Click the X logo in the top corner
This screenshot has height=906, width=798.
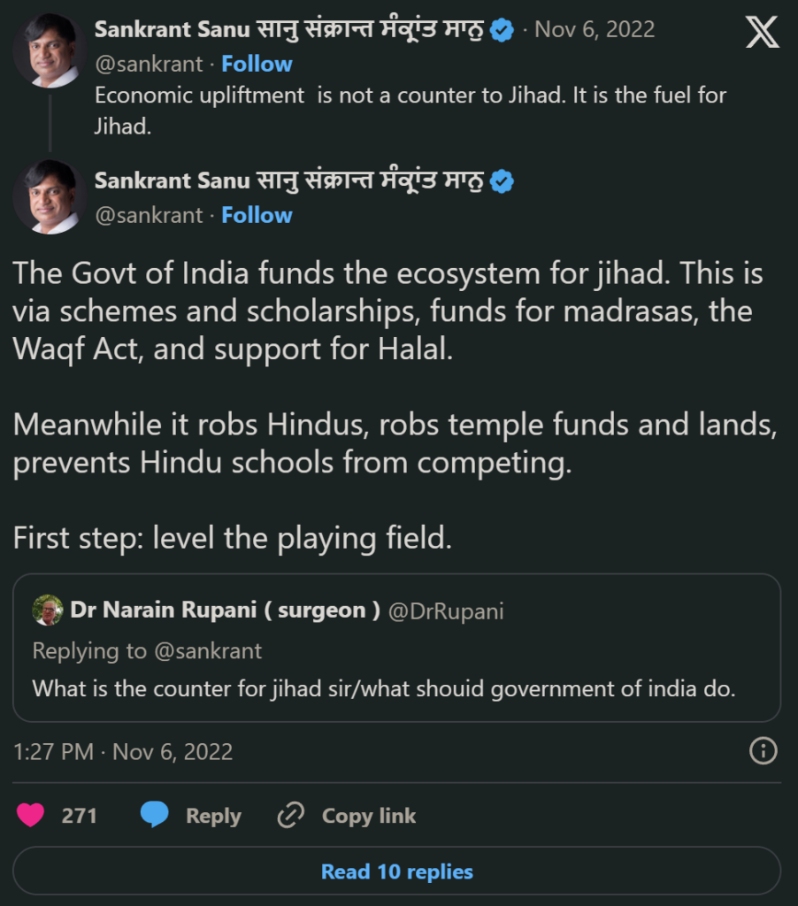pos(763,30)
